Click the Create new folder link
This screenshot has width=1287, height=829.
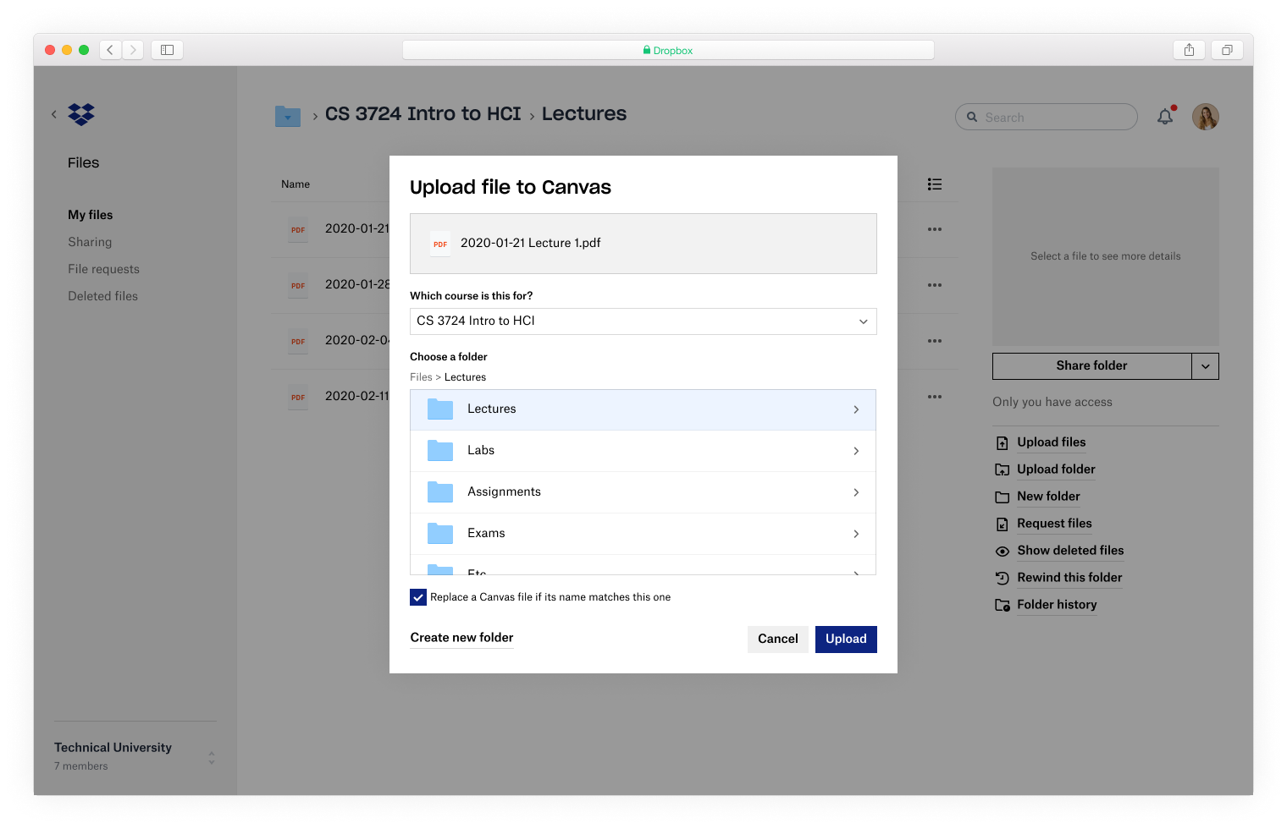click(x=461, y=638)
